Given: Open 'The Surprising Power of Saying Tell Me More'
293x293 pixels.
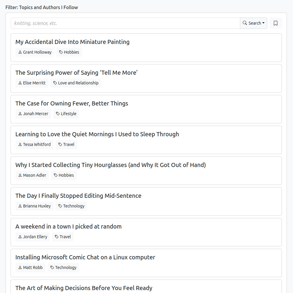Looking at the screenshot, I should (76, 73).
